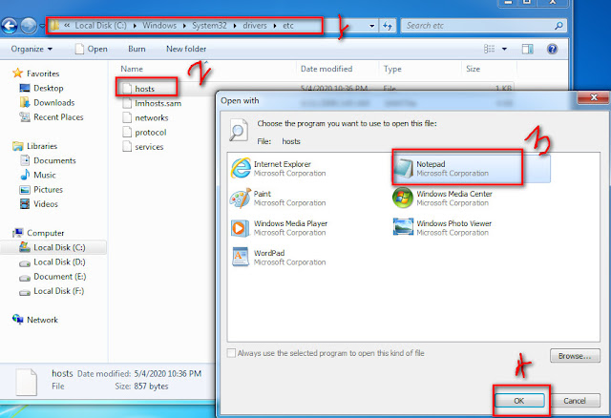Open Local Disk (F:) in navigation pane
Viewport: 611px width, 418px height.
click(x=52, y=291)
